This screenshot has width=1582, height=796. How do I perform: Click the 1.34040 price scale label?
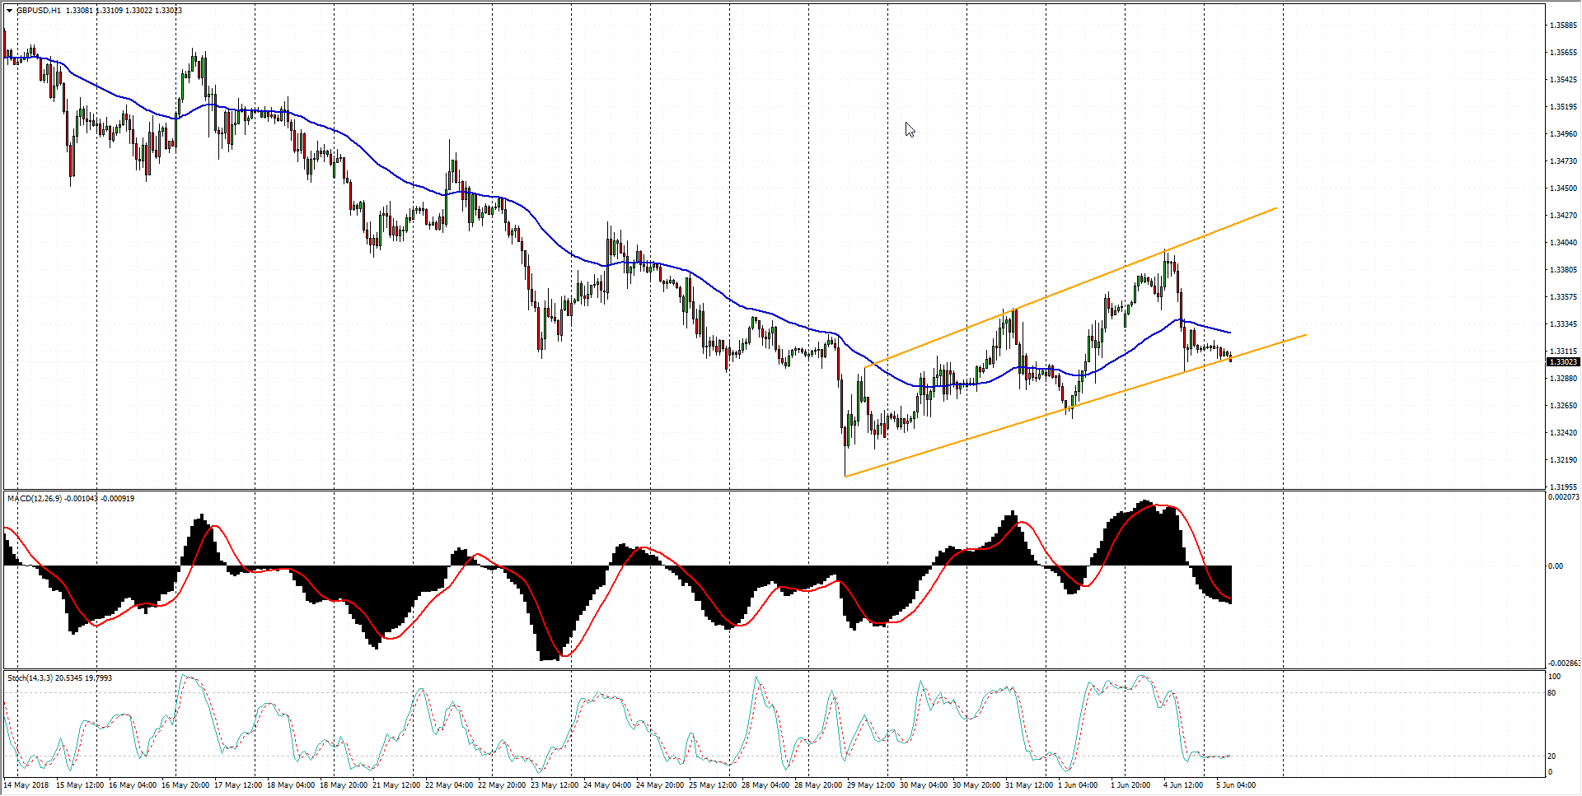1563,243
